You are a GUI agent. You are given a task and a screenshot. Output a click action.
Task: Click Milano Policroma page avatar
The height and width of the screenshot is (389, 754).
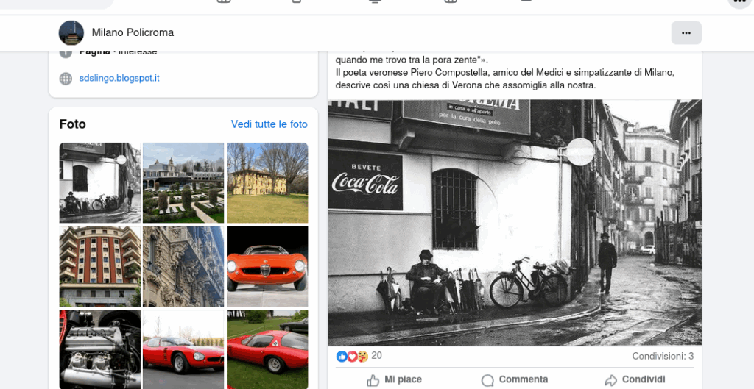coord(71,32)
